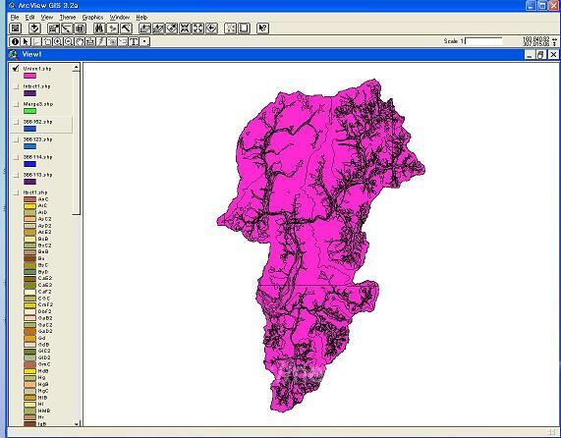The width and height of the screenshot is (561, 438).
Task: Click the magenta Union1.shp legend swatch
Action: click(29, 76)
